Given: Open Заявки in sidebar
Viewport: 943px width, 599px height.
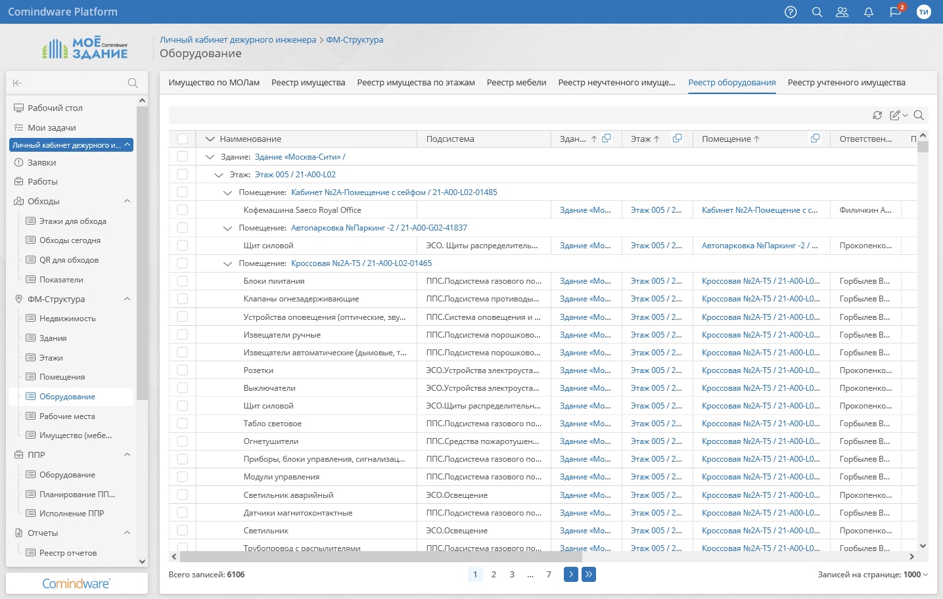Looking at the screenshot, I should [x=41, y=162].
